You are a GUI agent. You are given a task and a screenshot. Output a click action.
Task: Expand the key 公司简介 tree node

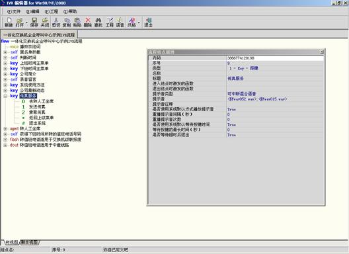pyautogui.click(x=5, y=74)
